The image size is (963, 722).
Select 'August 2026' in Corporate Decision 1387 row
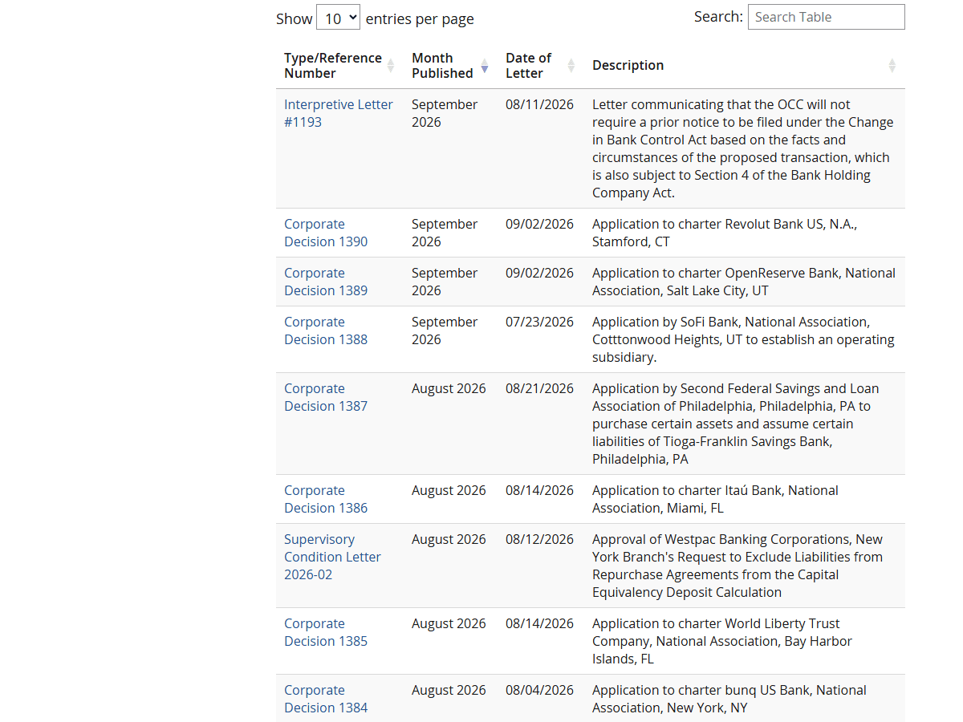(x=449, y=388)
